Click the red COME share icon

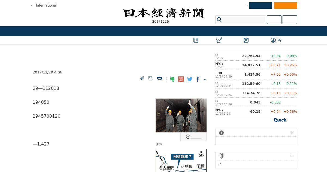(181, 79)
